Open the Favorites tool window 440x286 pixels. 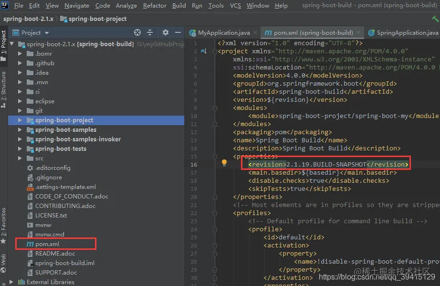coord(3,226)
